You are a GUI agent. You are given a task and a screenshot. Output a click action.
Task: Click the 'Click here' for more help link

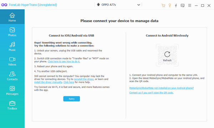click(69, 82)
